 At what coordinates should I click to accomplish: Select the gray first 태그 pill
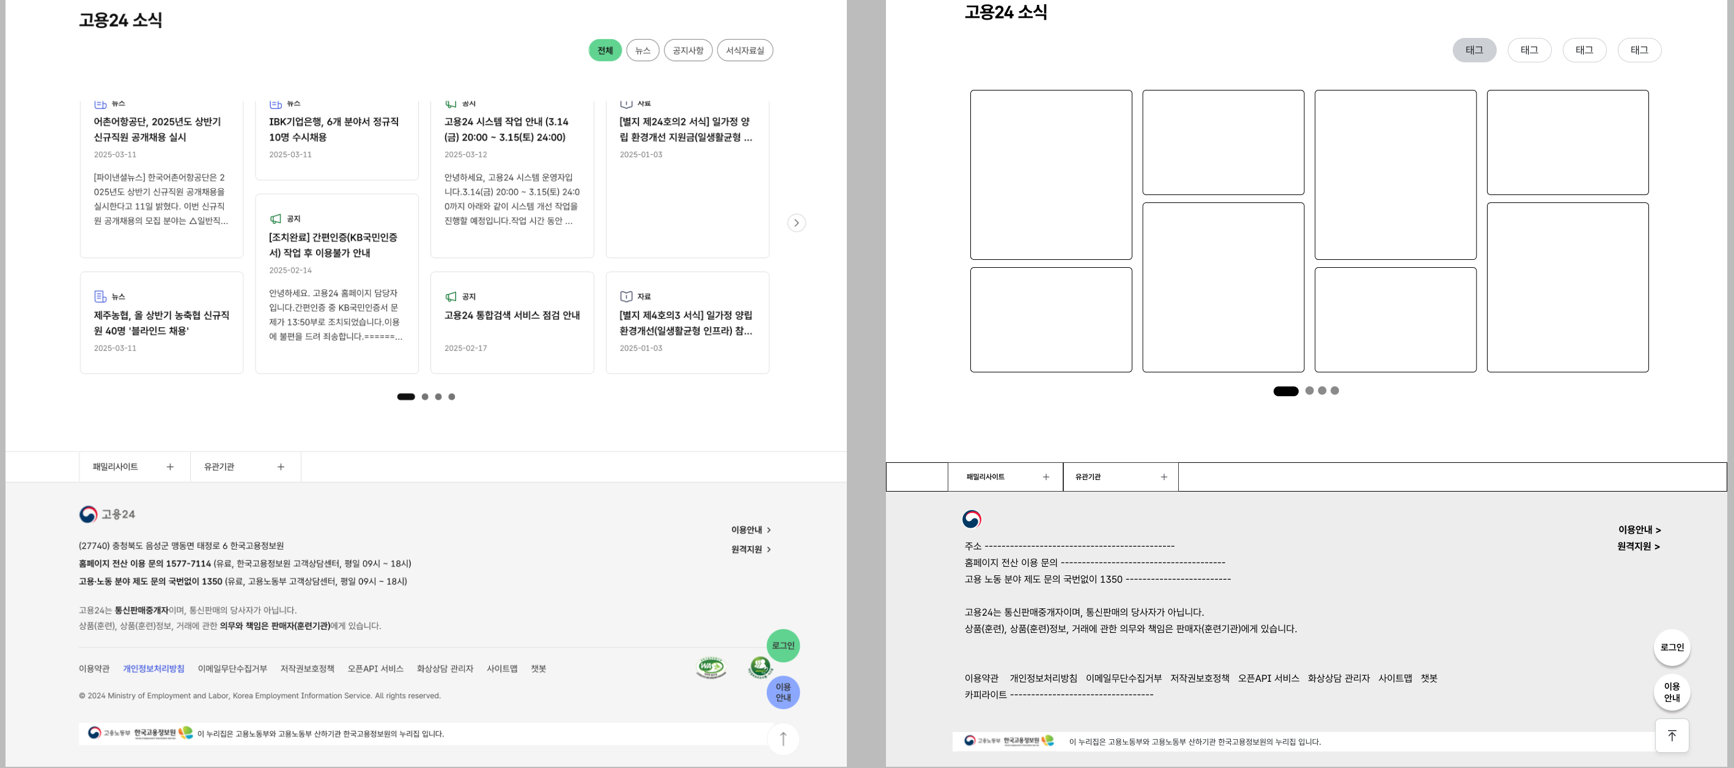click(1474, 50)
